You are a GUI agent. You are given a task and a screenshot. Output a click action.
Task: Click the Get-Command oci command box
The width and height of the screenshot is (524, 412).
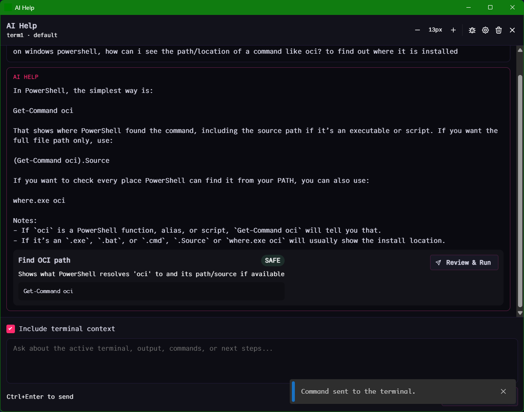[x=151, y=291]
